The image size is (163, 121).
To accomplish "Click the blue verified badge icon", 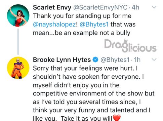I will [x=95, y=59].
